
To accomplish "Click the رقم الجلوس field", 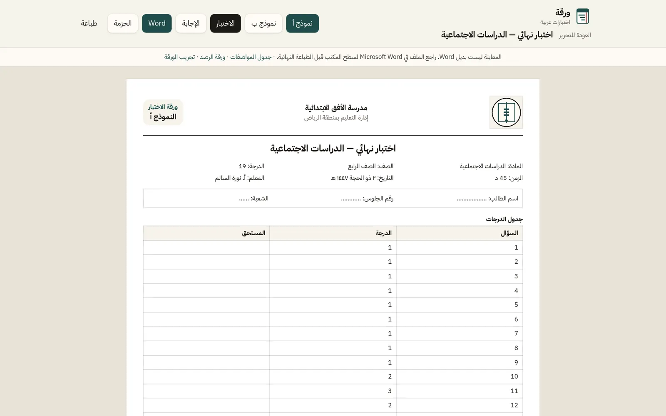I will point(367,198).
